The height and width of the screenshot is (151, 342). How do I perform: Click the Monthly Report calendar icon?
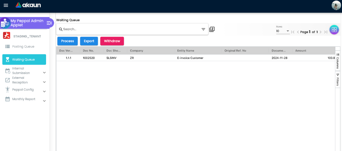click(x=8, y=99)
